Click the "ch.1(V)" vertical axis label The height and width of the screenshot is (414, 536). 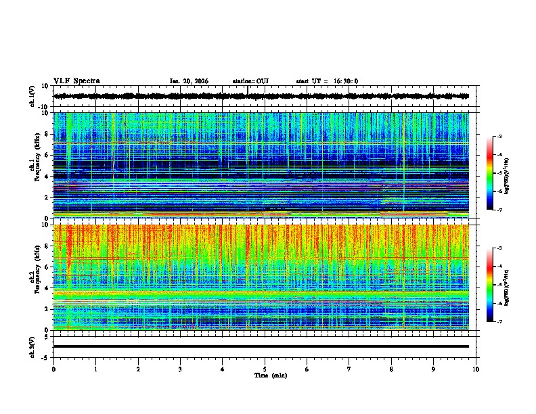tap(32, 96)
